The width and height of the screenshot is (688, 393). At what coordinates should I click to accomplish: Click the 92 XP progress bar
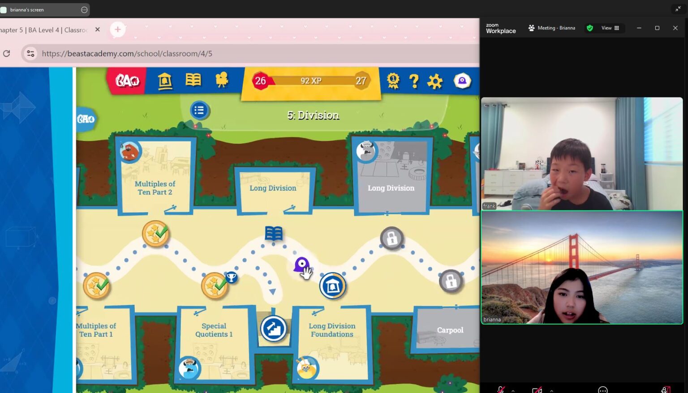(311, 81)
